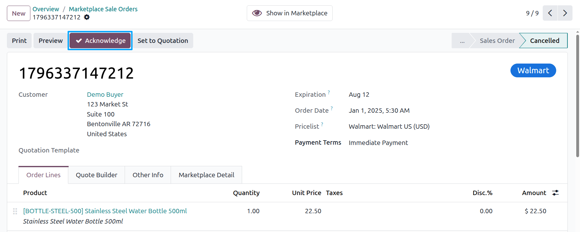The width and height of the screenshot is (580, 232).
Task: Click amount cell $ 22.50
Action: click(x=536, y=211)
